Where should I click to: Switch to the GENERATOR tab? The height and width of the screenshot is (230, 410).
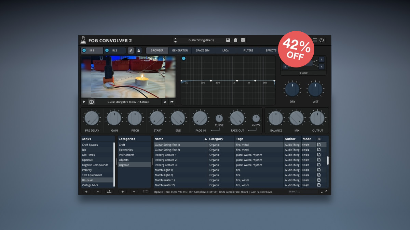(x=180, y=50)
